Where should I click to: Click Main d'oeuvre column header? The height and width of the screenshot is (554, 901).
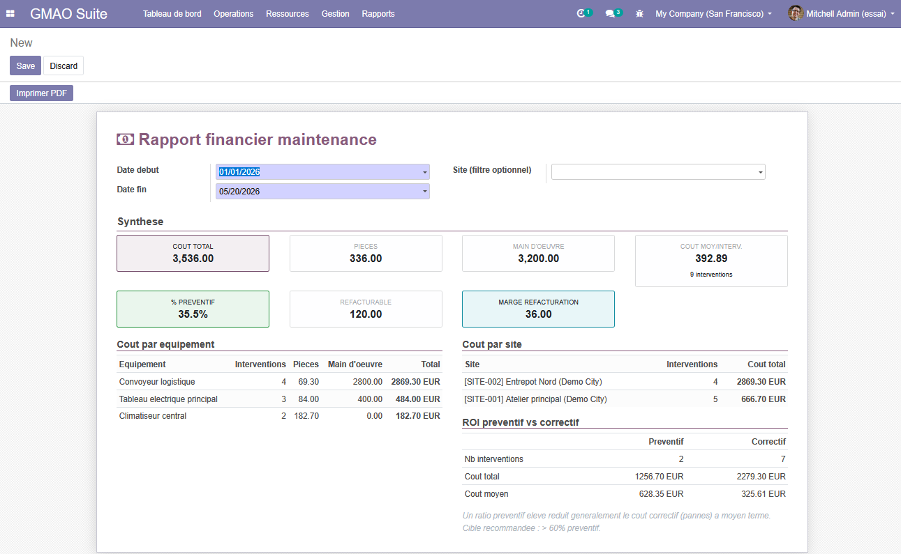coord(355,364)
